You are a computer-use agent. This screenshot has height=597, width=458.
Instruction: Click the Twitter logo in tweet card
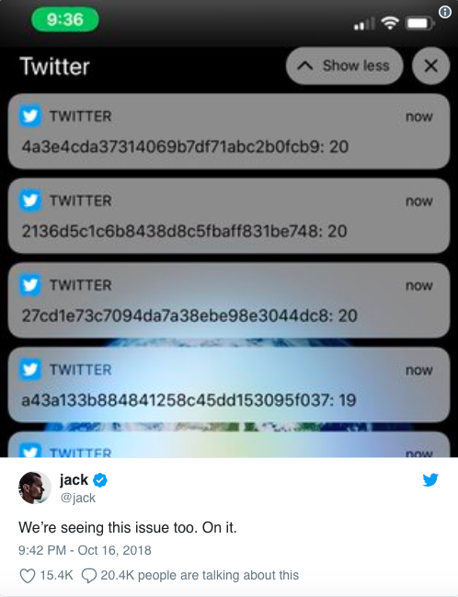430,480
